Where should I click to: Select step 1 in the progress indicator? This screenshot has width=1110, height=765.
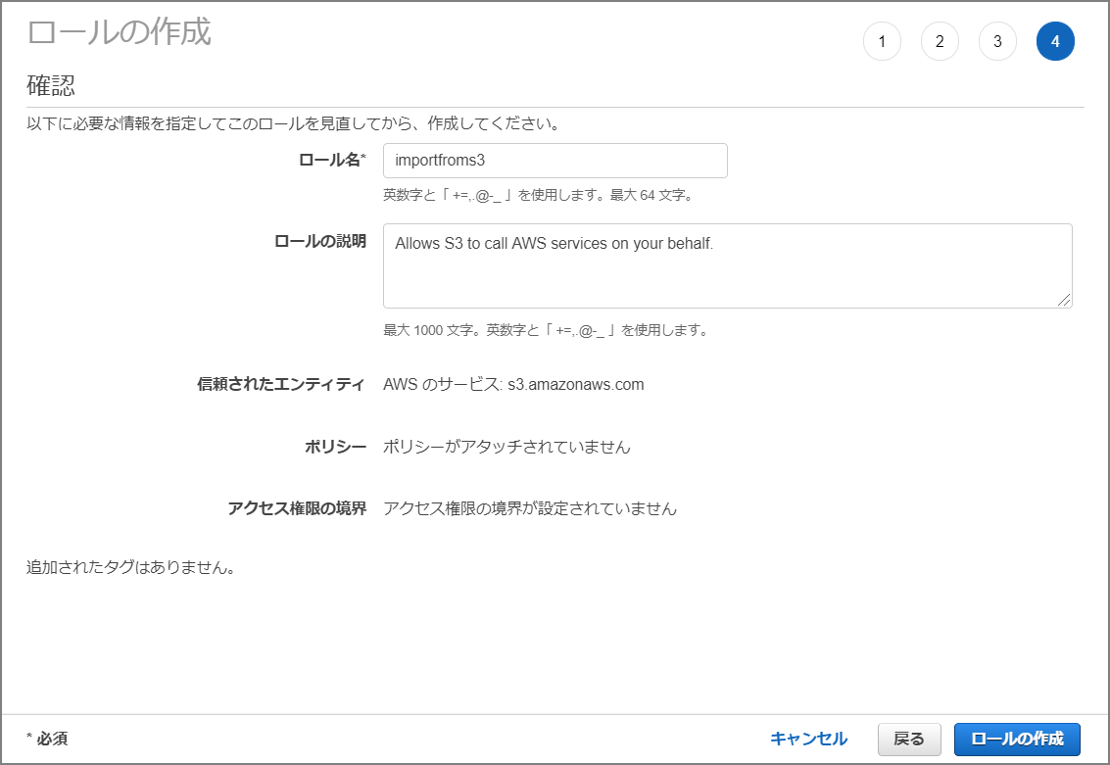882,41
